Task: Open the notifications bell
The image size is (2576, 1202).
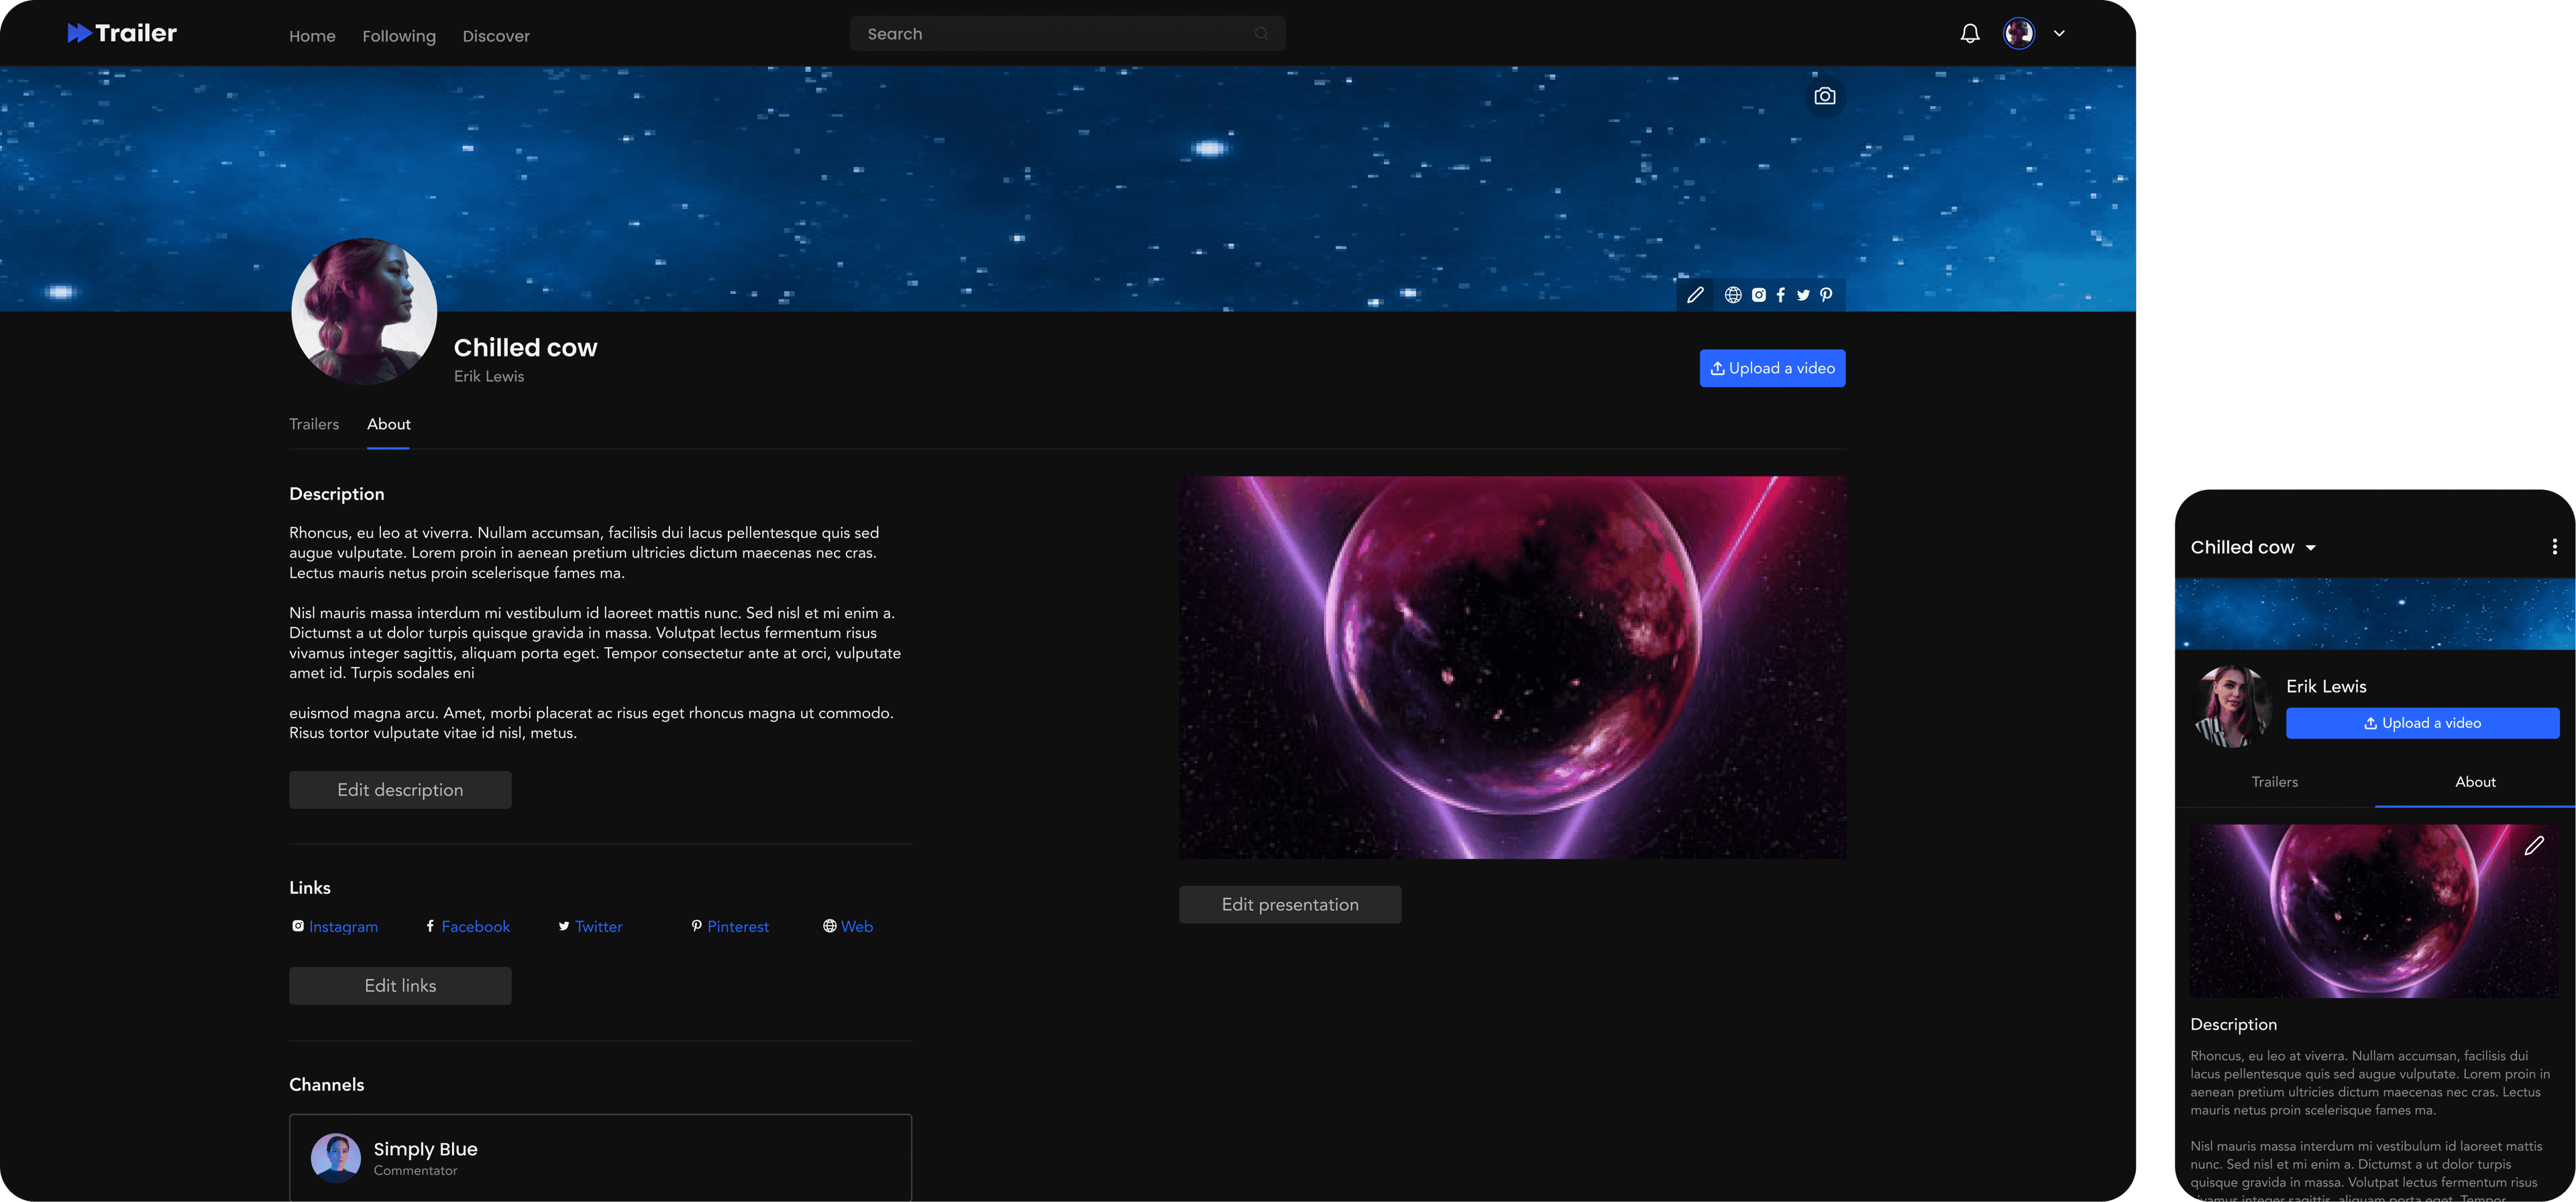Action: (1969, 34)
